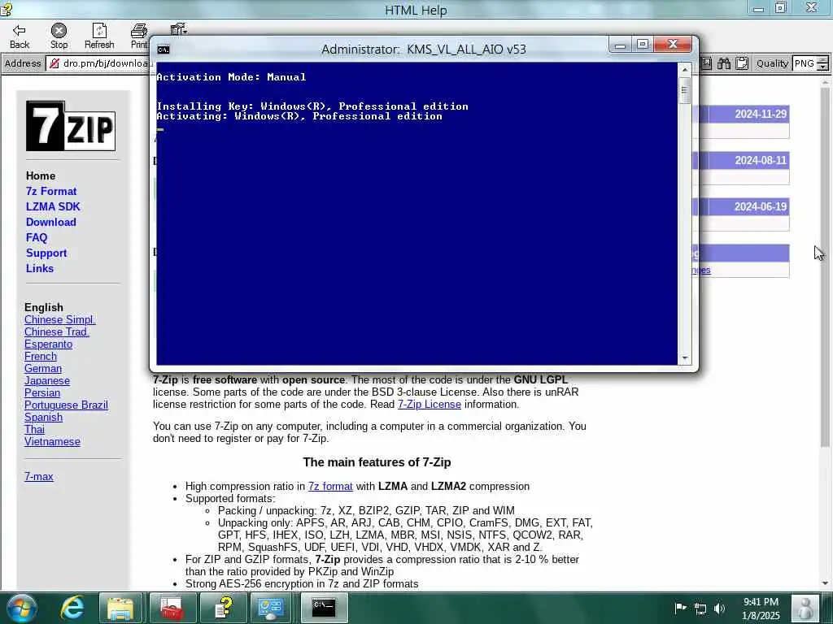
Task: Click the network tray icon
Action: point(700,608)
